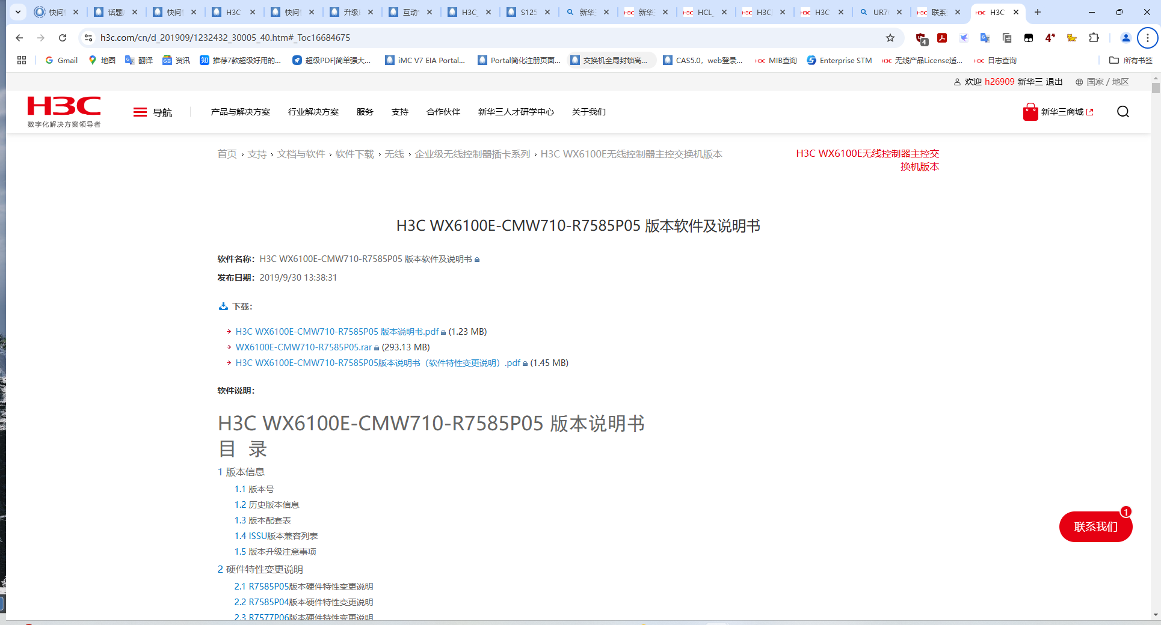Go back to the previous page

19,38
